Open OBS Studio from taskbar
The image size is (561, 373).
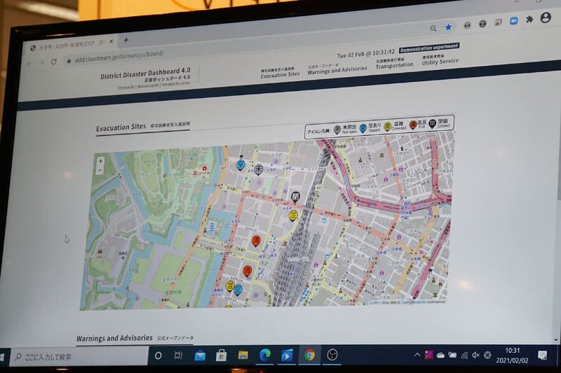click(332, 355)
